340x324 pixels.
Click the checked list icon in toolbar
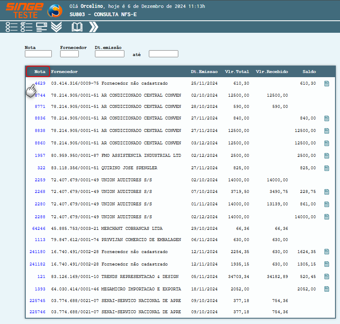[x=27, y=27]
